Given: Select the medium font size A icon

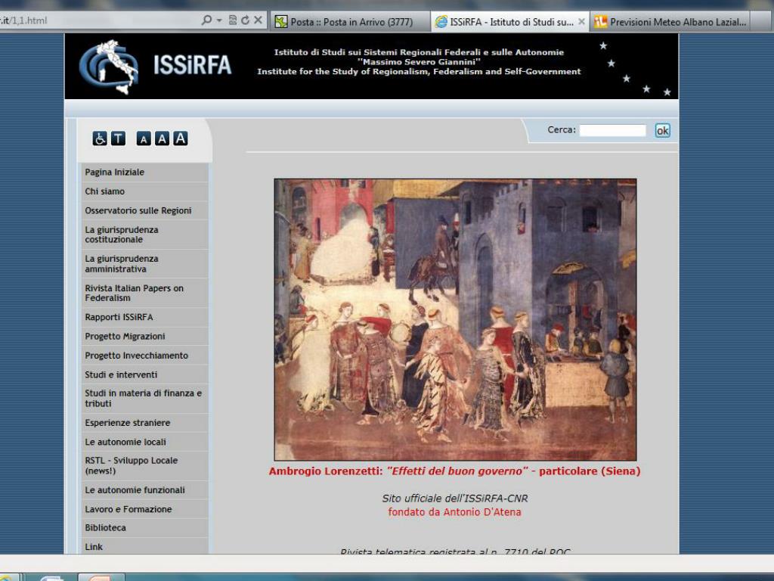Looking at the screenshot, I should pos(162,139).
